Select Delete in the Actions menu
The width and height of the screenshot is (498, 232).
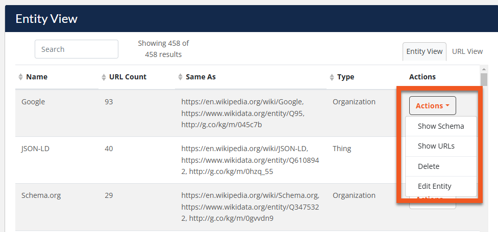pyautogui.click(x=441, y=166)
